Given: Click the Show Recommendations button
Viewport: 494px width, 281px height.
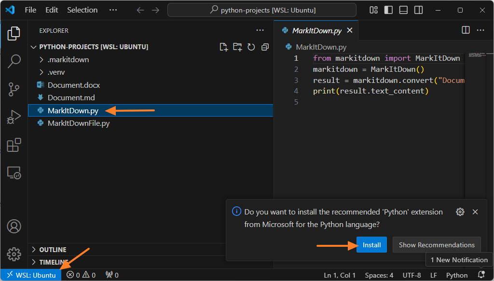Looking at the screenshot, I should pyautogui.click(x=437, y=245).
